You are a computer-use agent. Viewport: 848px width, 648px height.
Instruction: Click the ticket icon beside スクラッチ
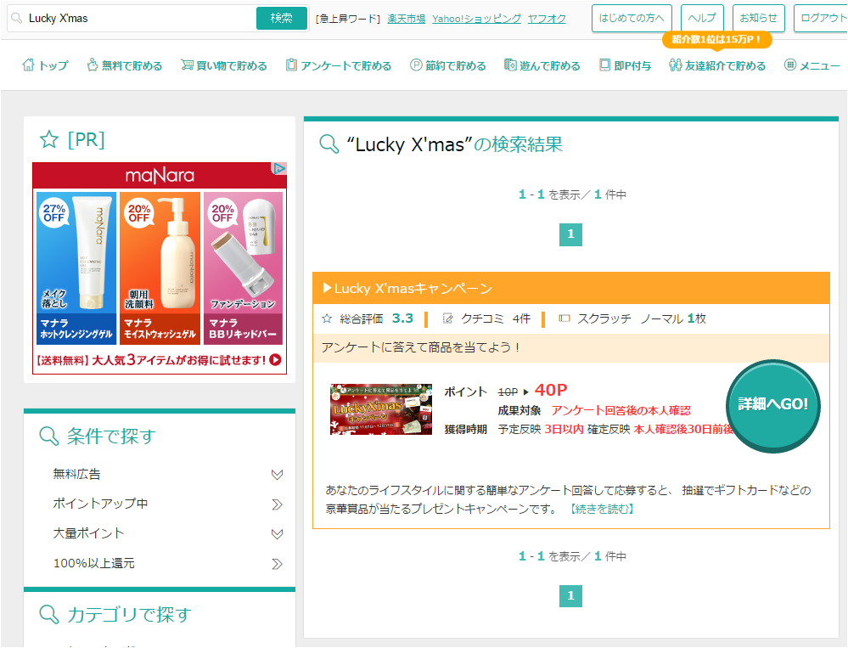[564, 318]
